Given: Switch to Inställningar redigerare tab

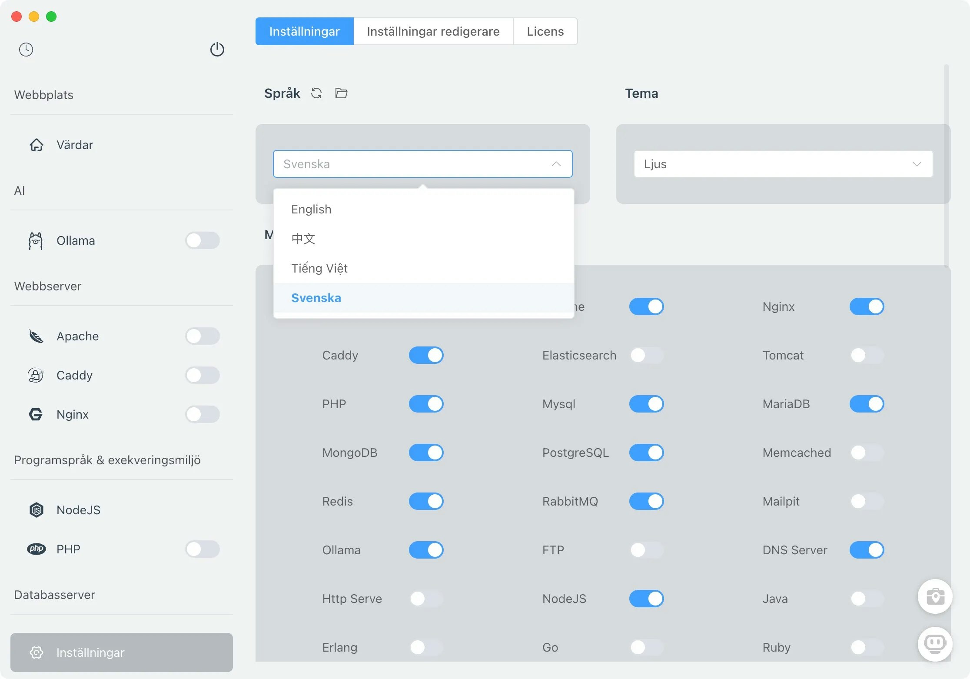Looking at the screenshot, I should pyautogui.click(x=433, y=31).
